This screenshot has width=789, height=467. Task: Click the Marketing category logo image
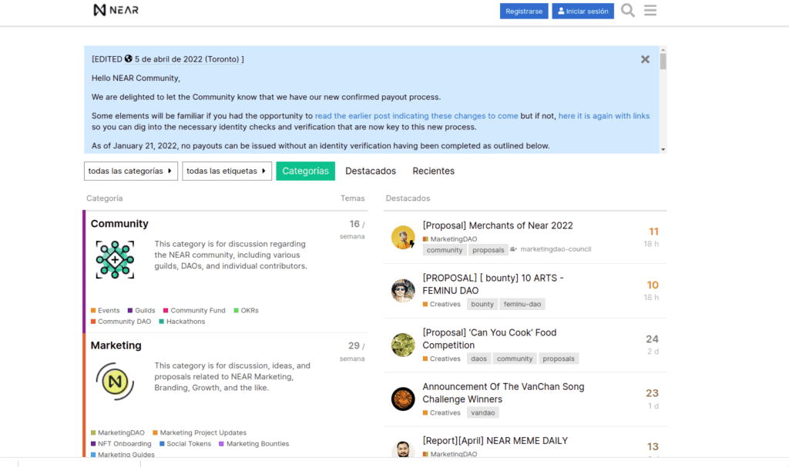click(x=115, y=381)
